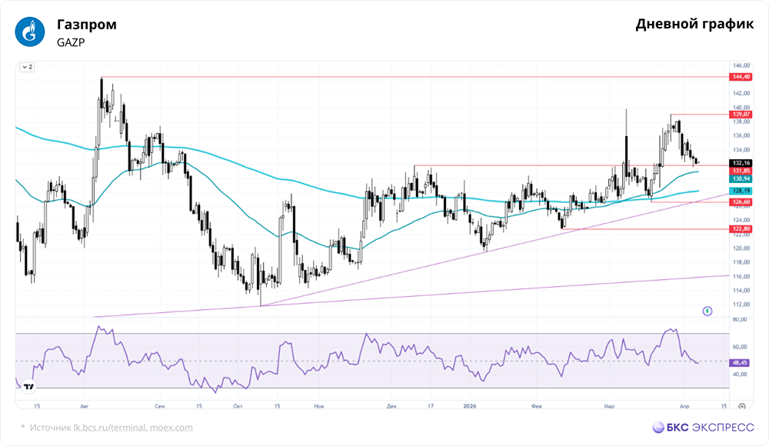Click the TradingView logo badge
Viewport: 769px width, 446px height.
coord(29,387)
